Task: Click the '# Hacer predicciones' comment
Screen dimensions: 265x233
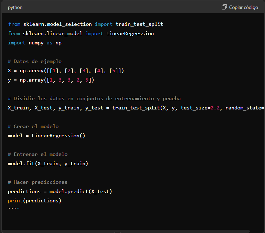Action: (38, 182)
